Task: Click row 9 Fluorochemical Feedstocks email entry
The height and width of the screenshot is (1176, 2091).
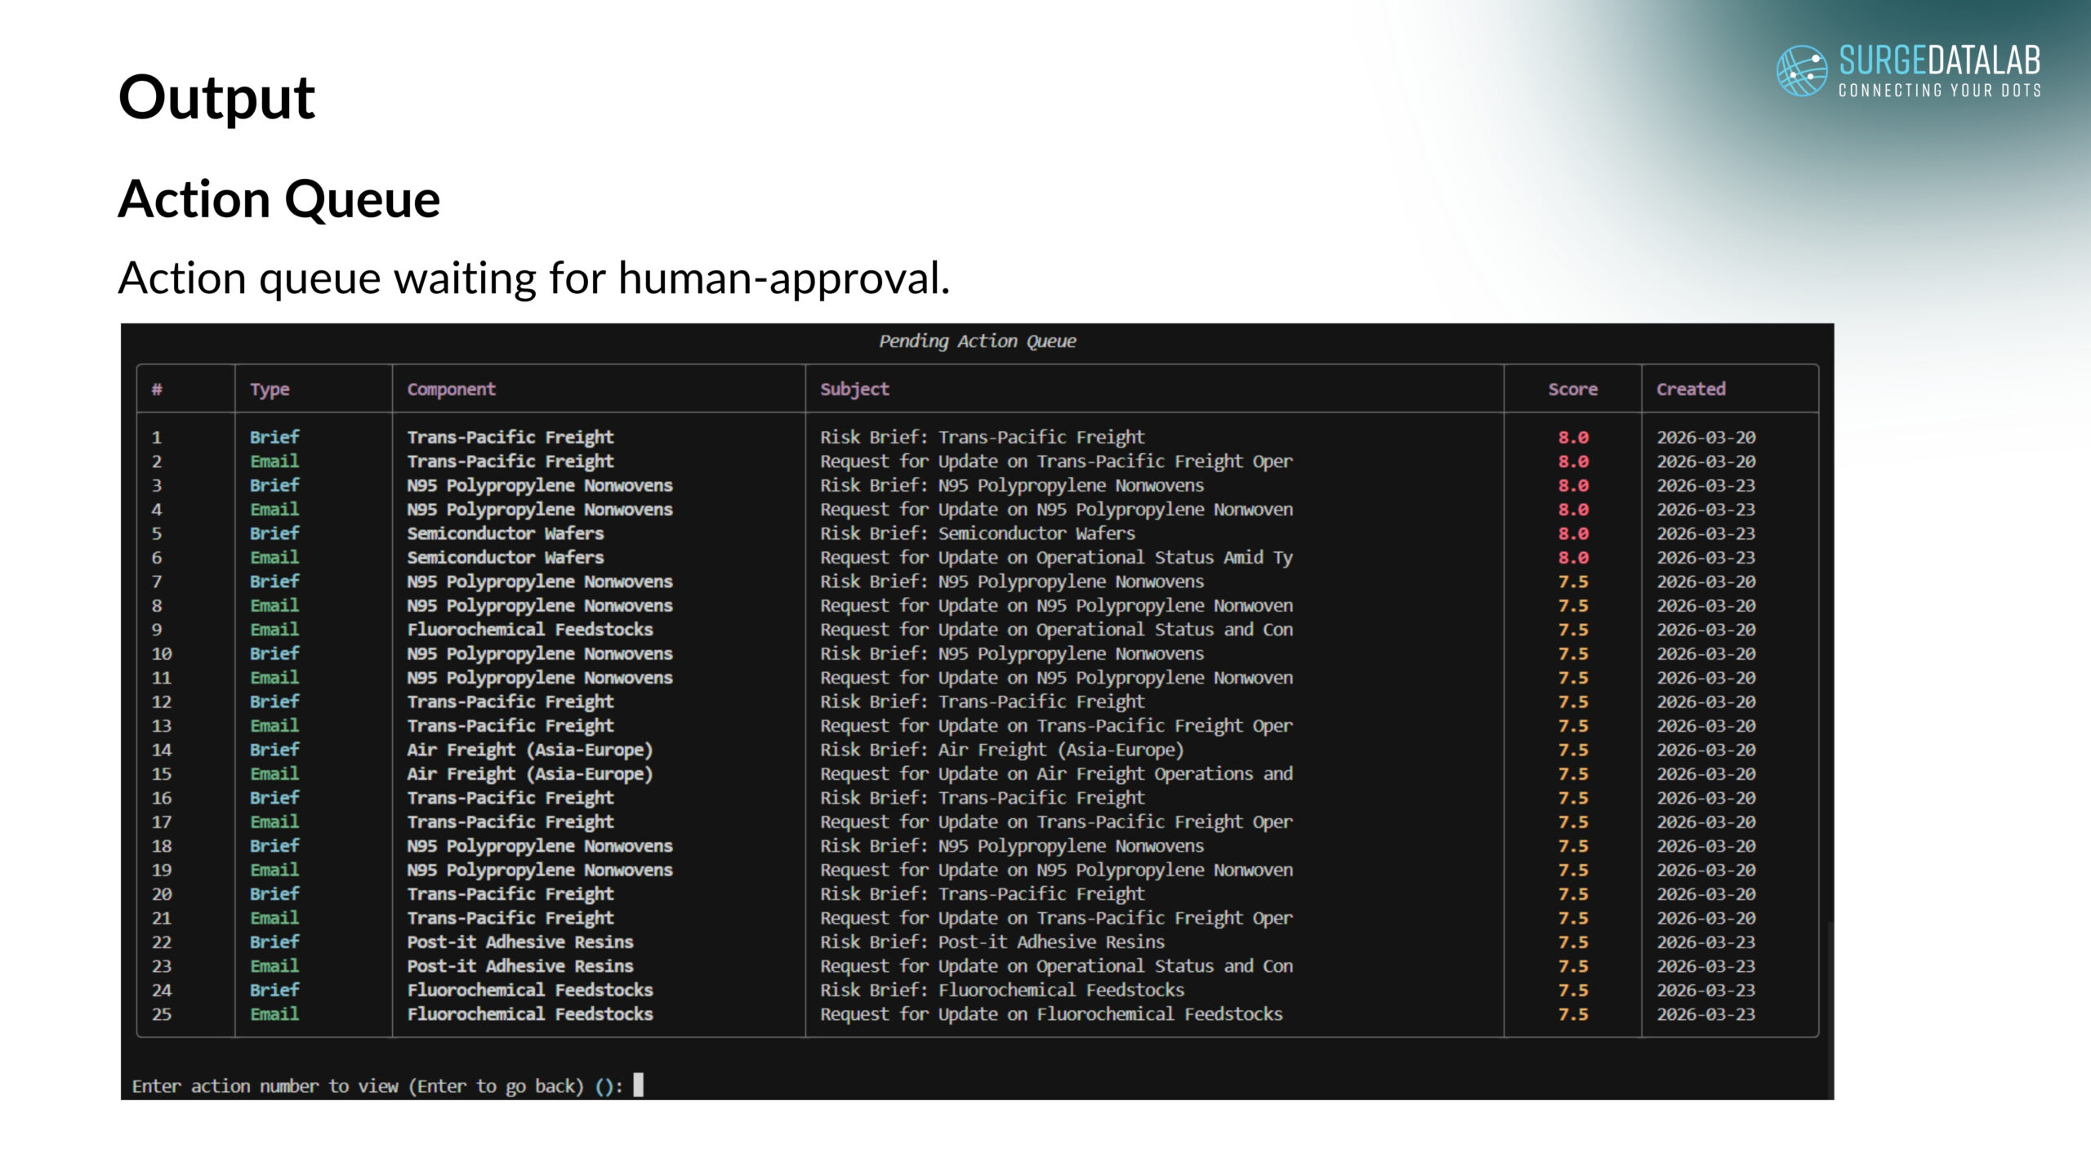Action: click(529, 630)
